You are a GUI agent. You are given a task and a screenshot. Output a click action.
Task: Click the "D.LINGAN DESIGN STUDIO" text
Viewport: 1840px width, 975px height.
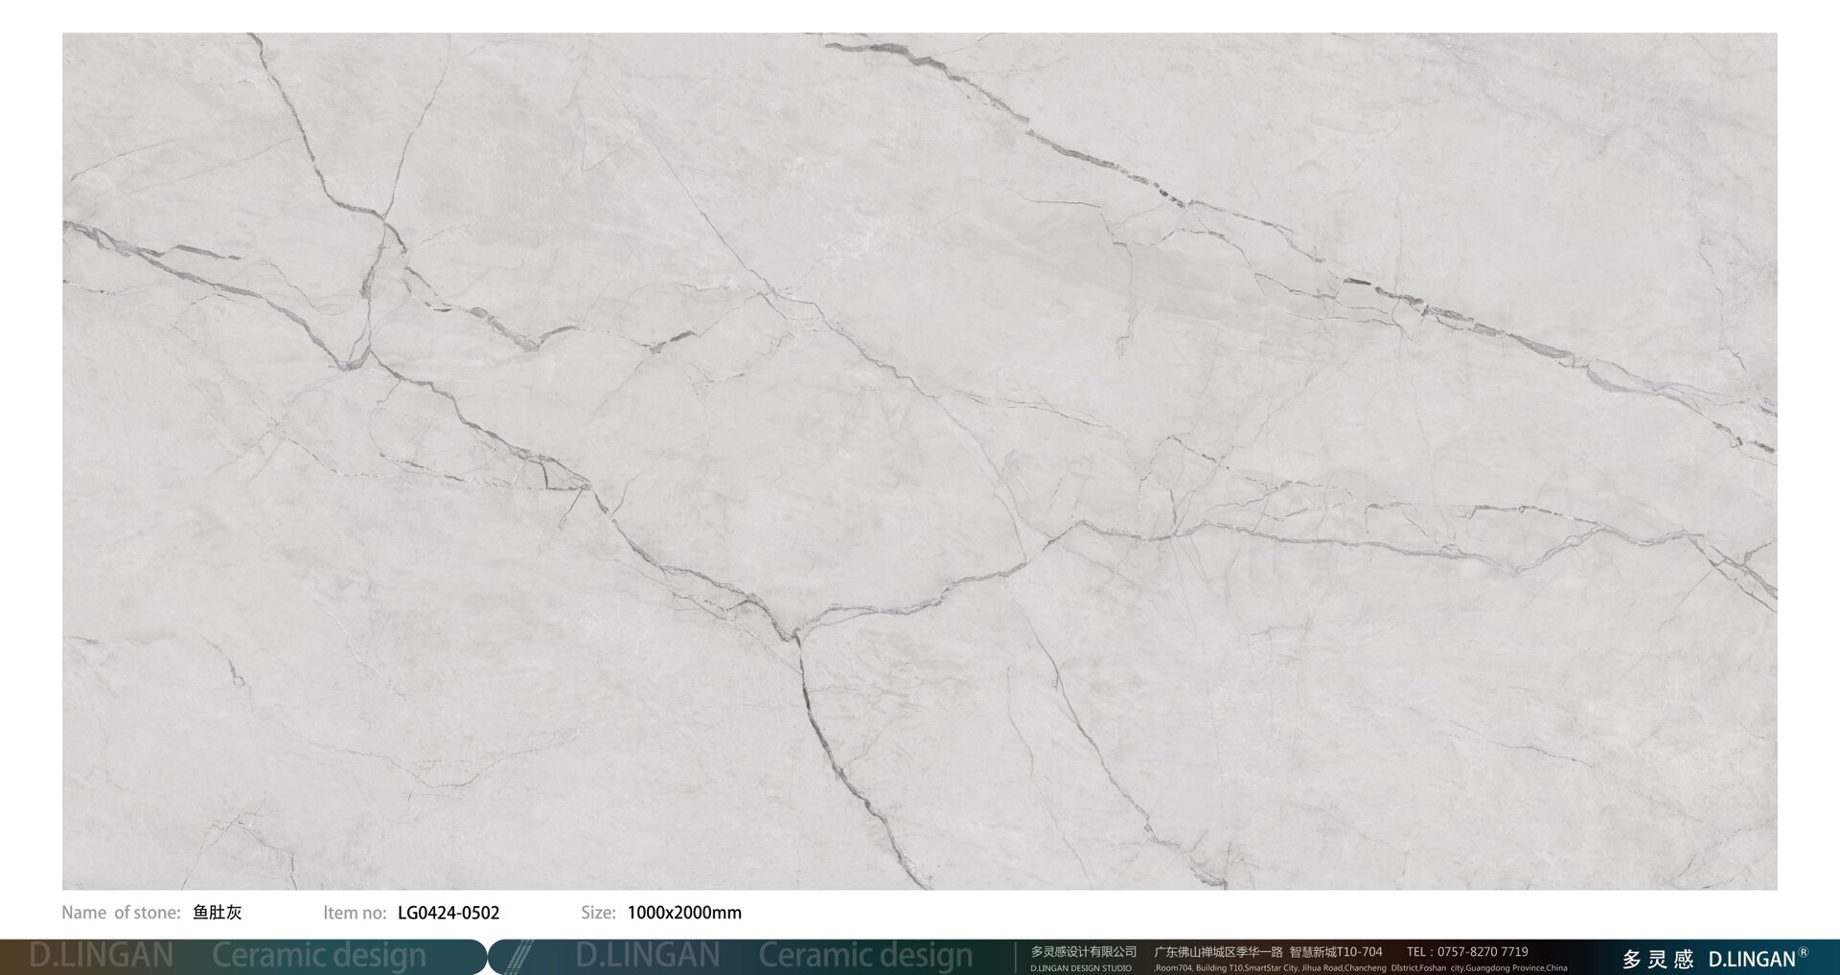click(x=1081, y=968)
